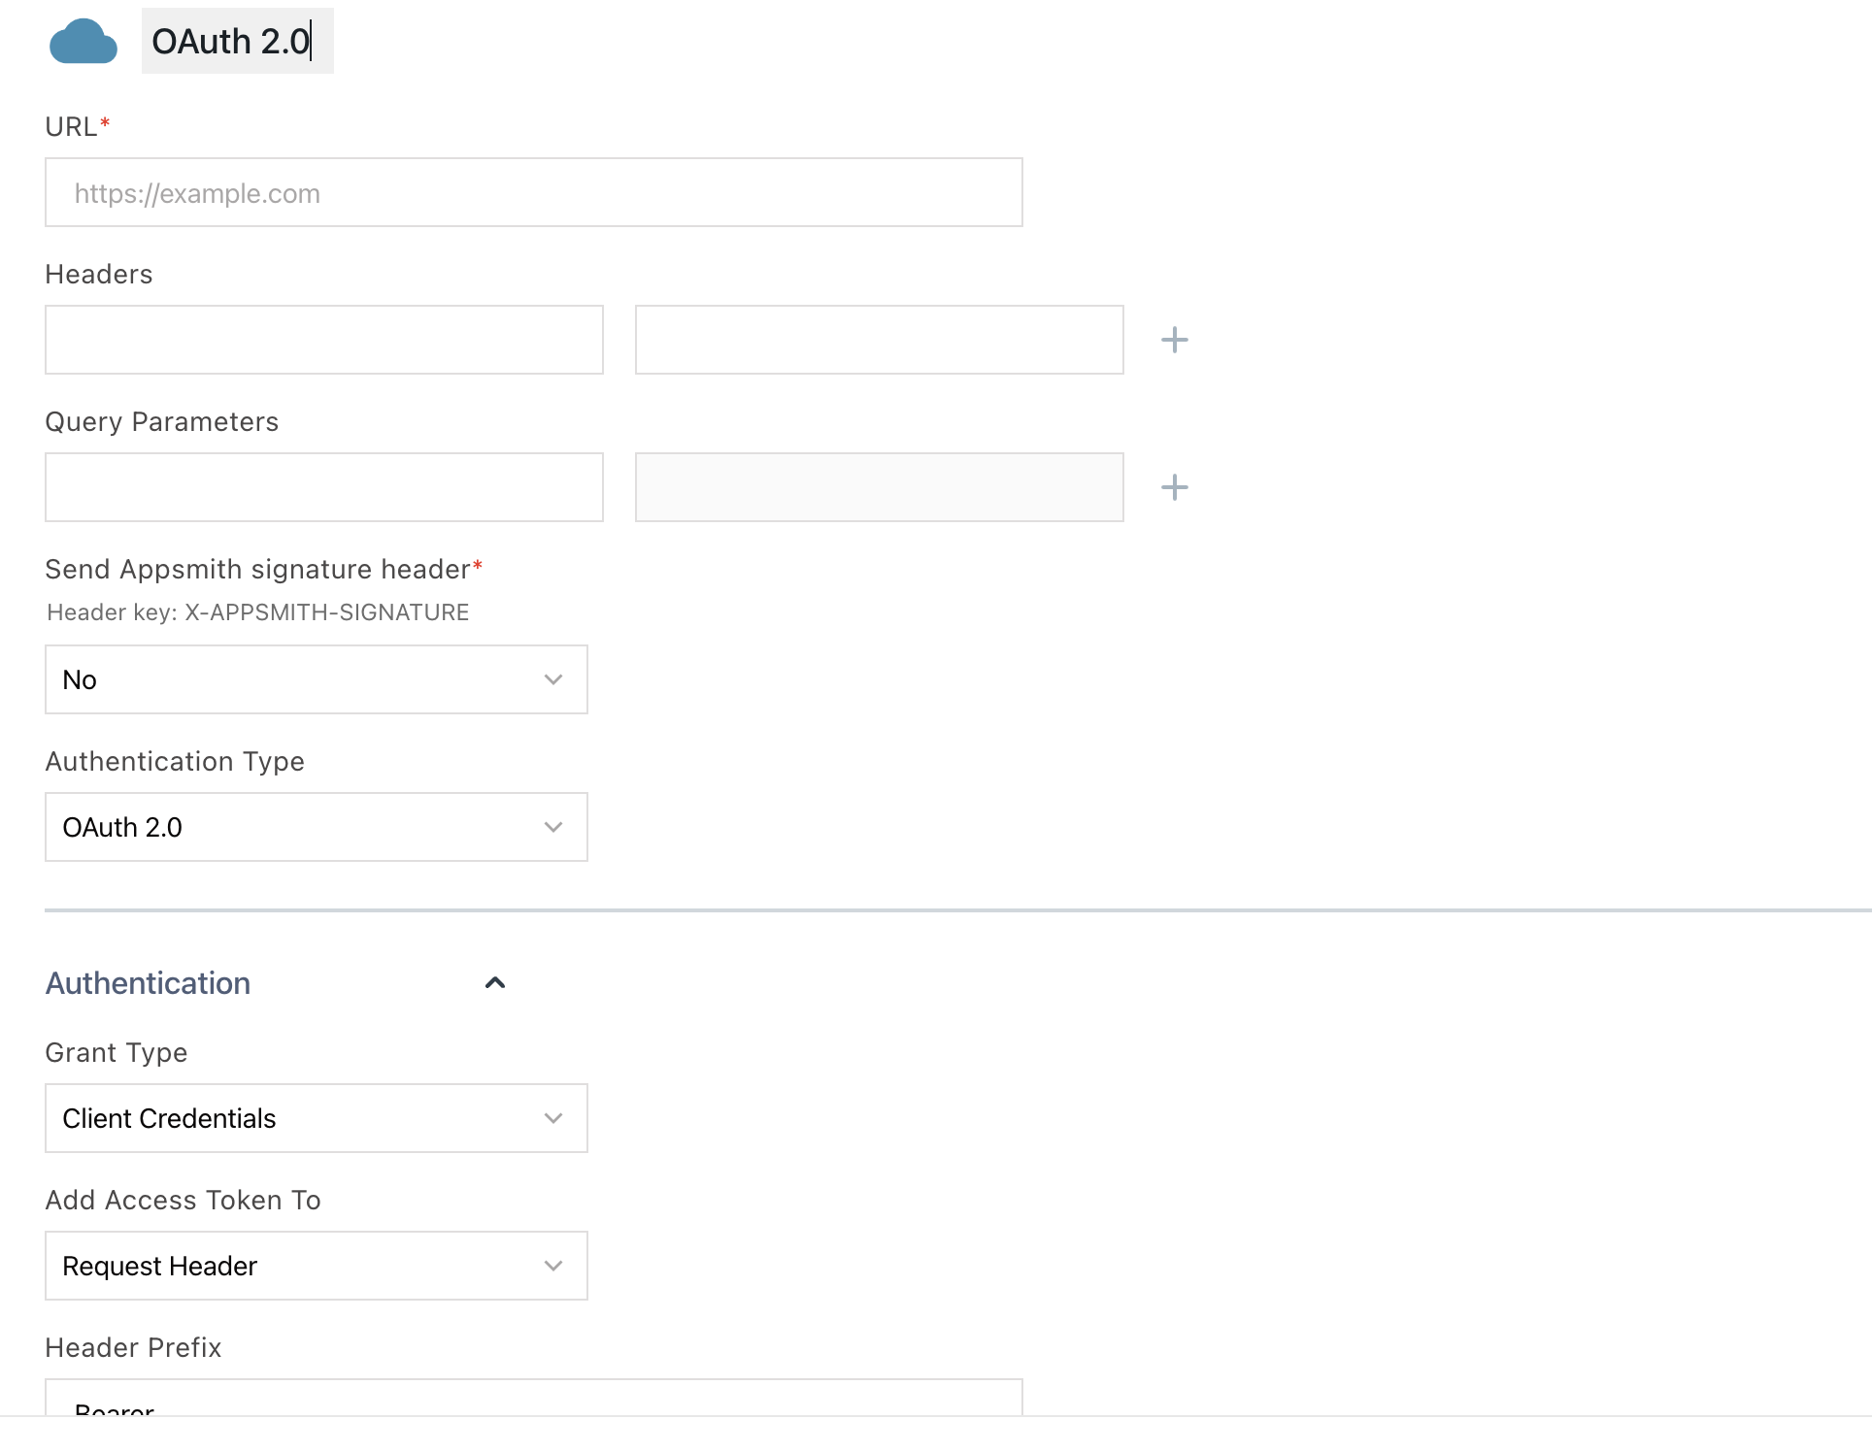Click the Grant Type dropdown chevron

pyautogui.click(x=553, y=1118)
